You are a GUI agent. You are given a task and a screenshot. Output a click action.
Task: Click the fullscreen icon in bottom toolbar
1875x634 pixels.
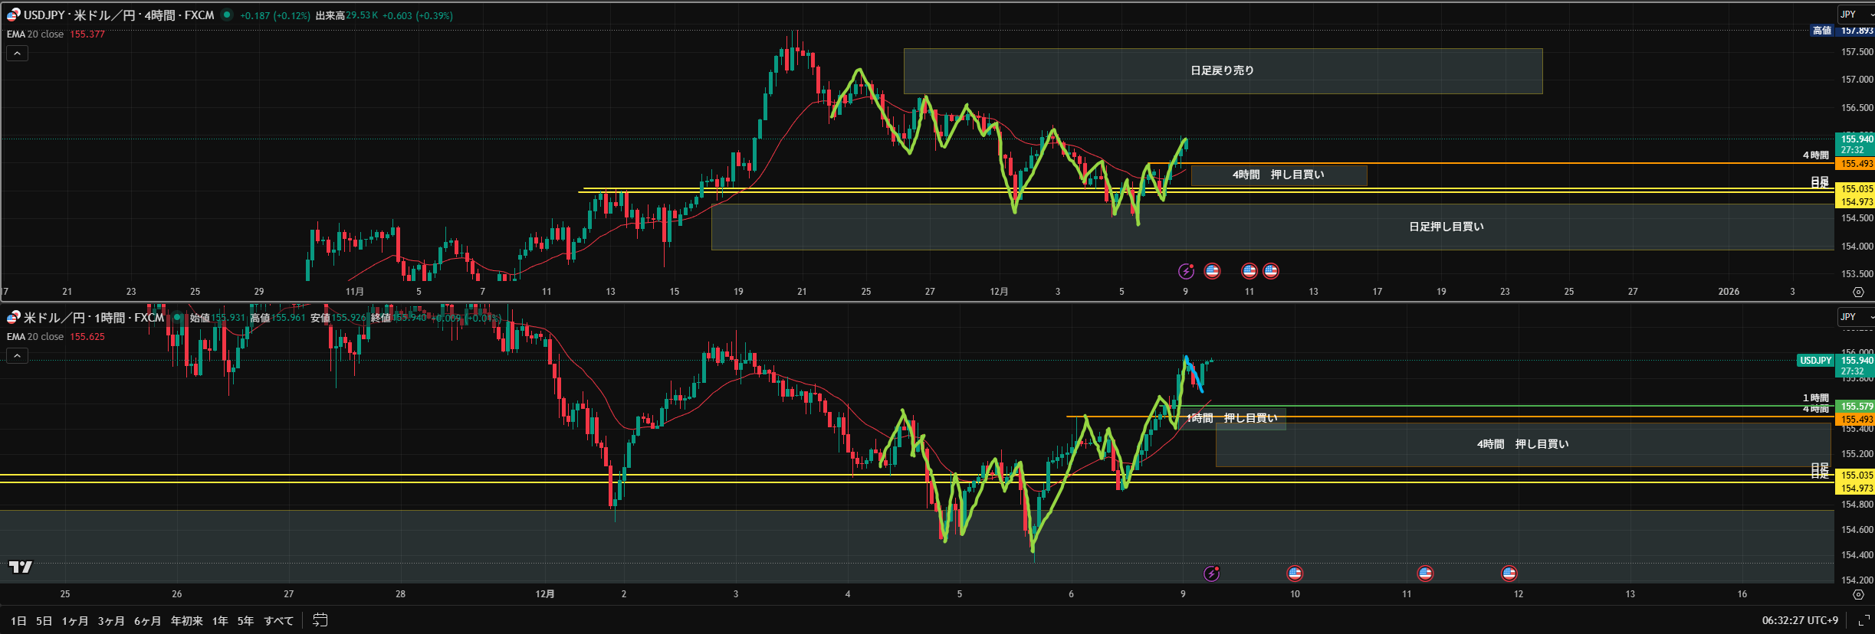coord(1864,620)
